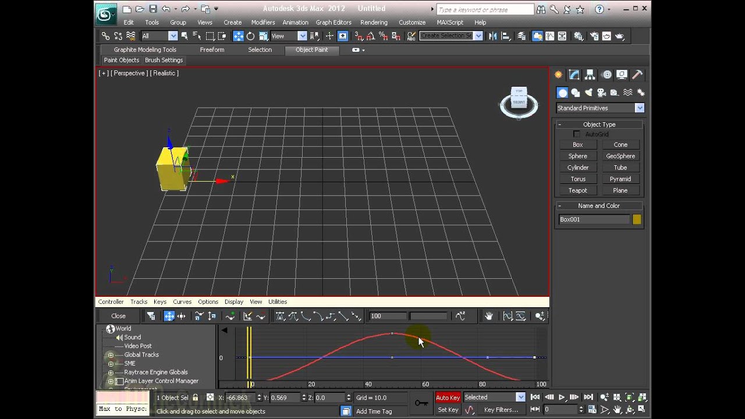This screenshot has width=745, height=419.
Task: Toggle the Selection Lock padlock
Action: point(195,397)
